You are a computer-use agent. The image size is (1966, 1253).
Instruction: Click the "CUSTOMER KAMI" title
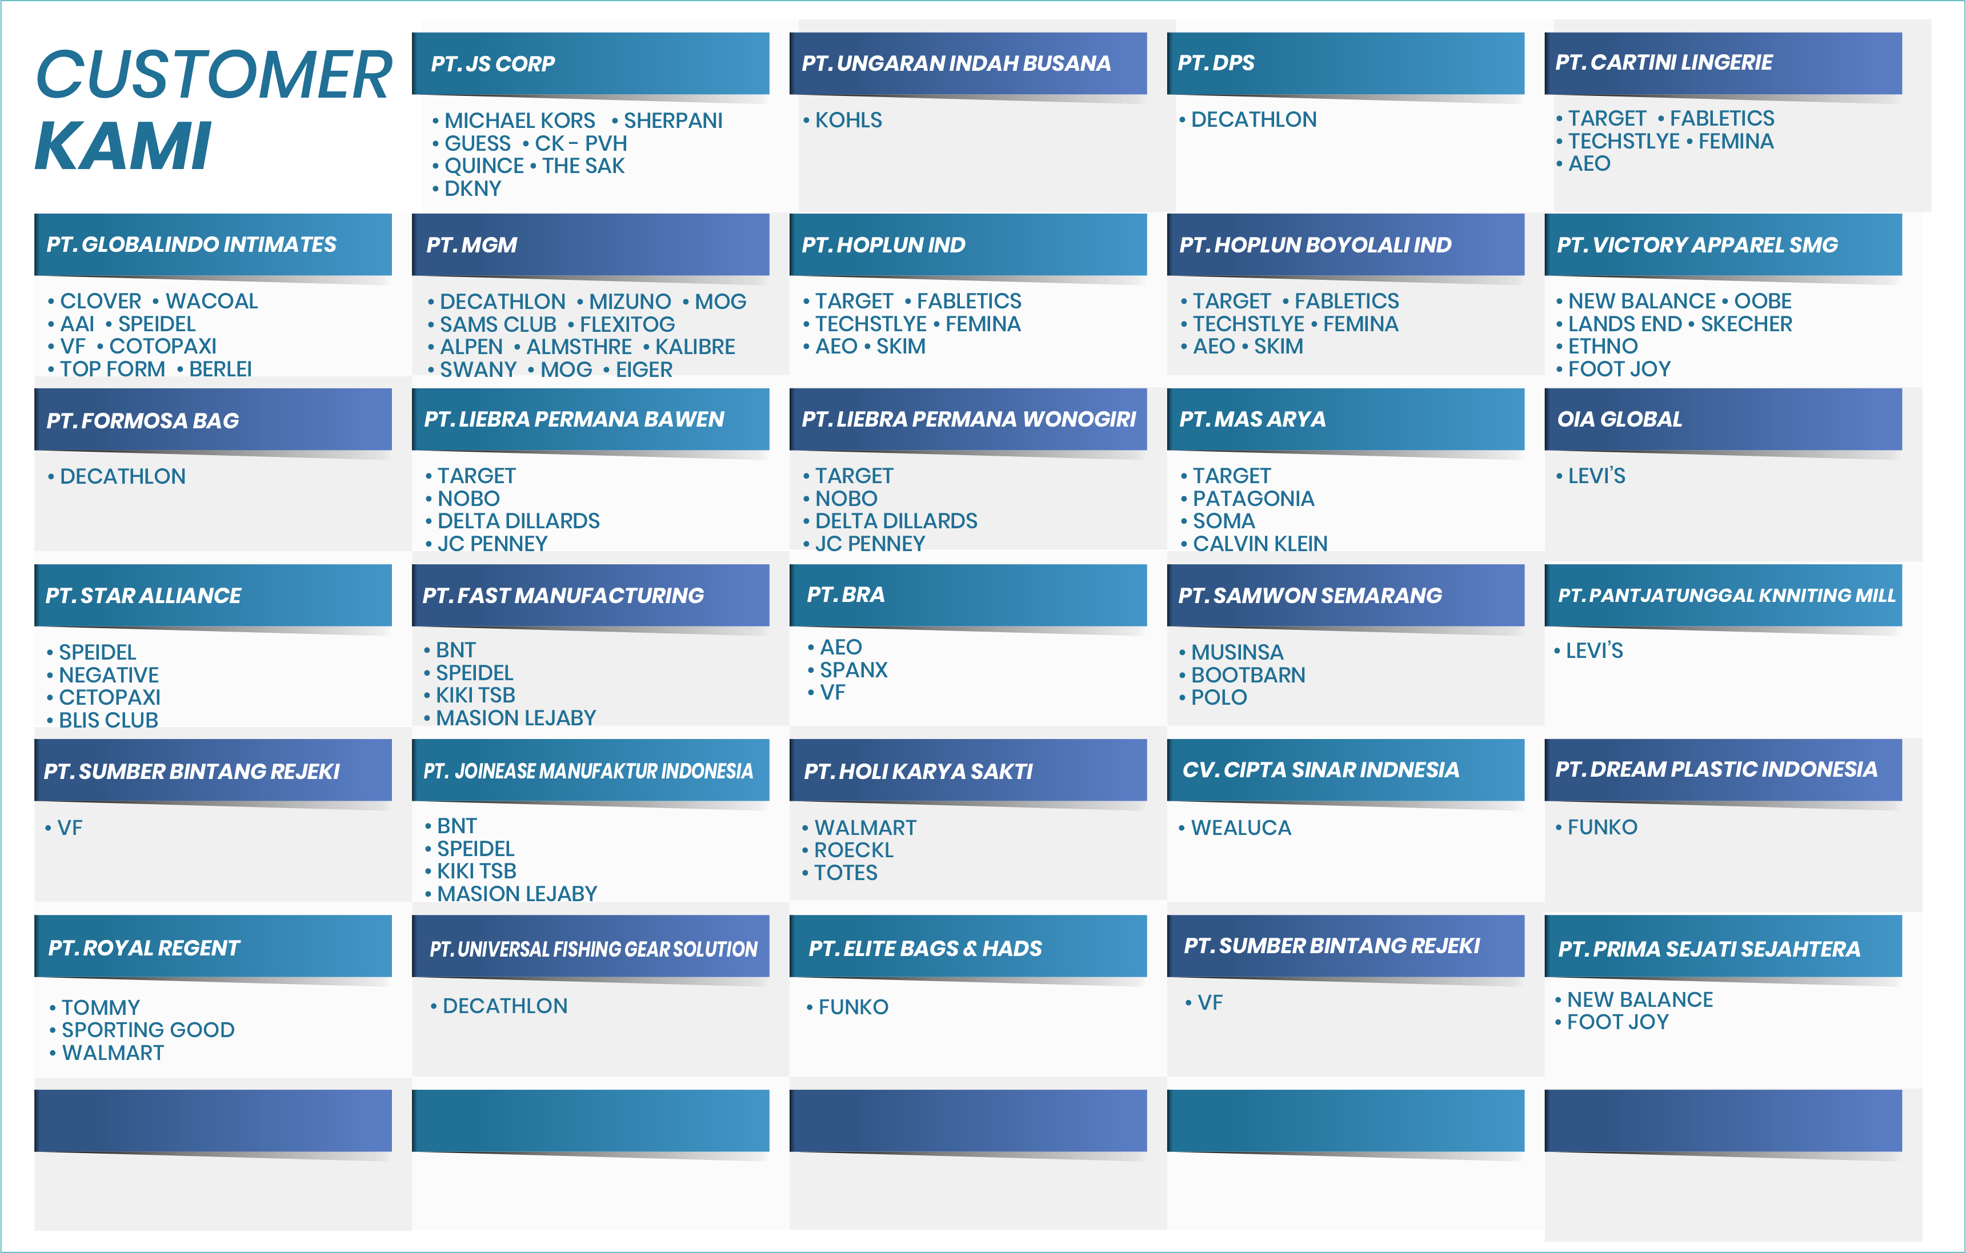[214, 110]
